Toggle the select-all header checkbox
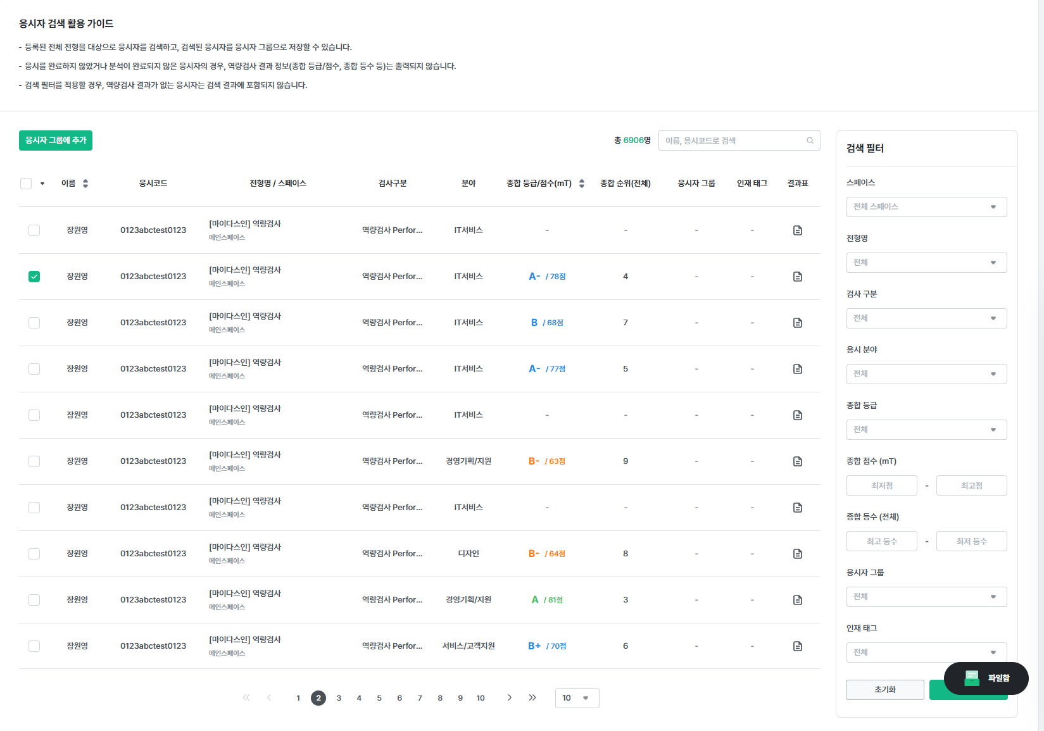The image size is (1044, 731). click(26, 184)
